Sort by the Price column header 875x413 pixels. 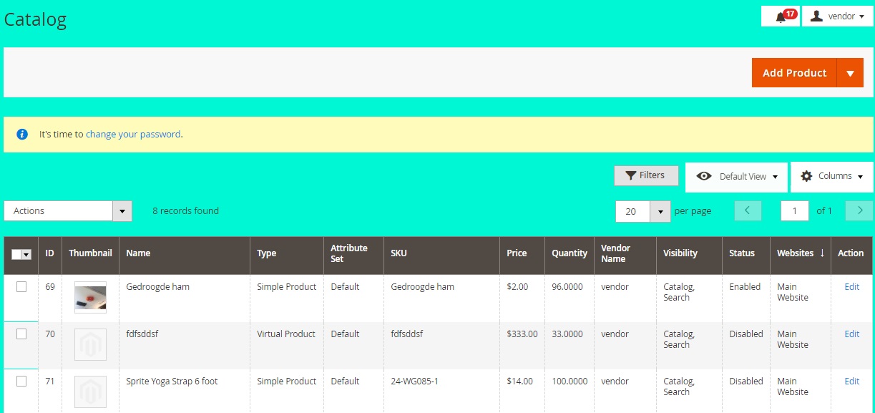click(517, 253)
